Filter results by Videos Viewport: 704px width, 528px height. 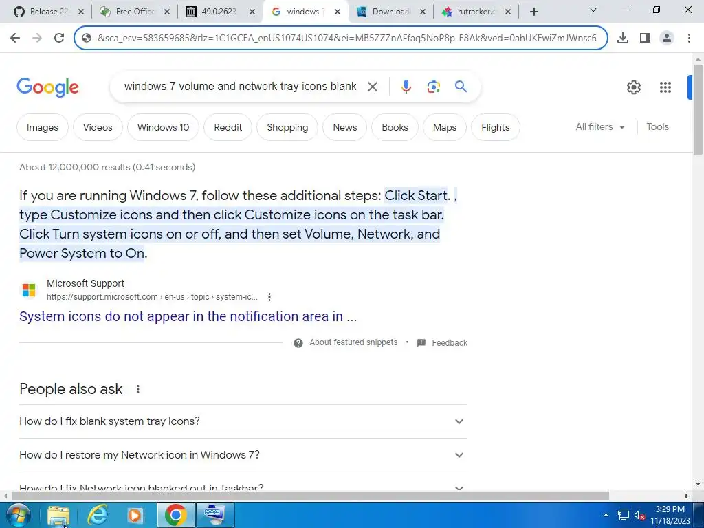tap(98, 127)
